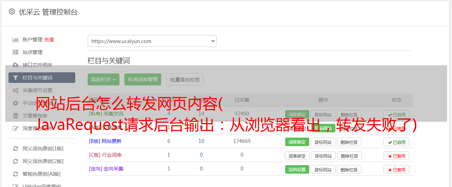This screenshot has width=452, height=187.
Task: Open the 充值 recharge link
Action: point(49,40)
